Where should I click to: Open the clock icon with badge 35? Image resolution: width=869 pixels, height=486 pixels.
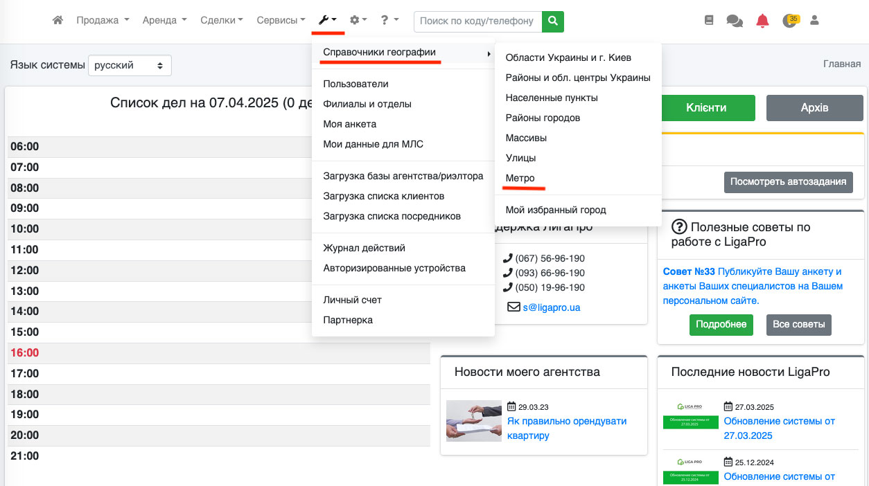pos(790,21)
